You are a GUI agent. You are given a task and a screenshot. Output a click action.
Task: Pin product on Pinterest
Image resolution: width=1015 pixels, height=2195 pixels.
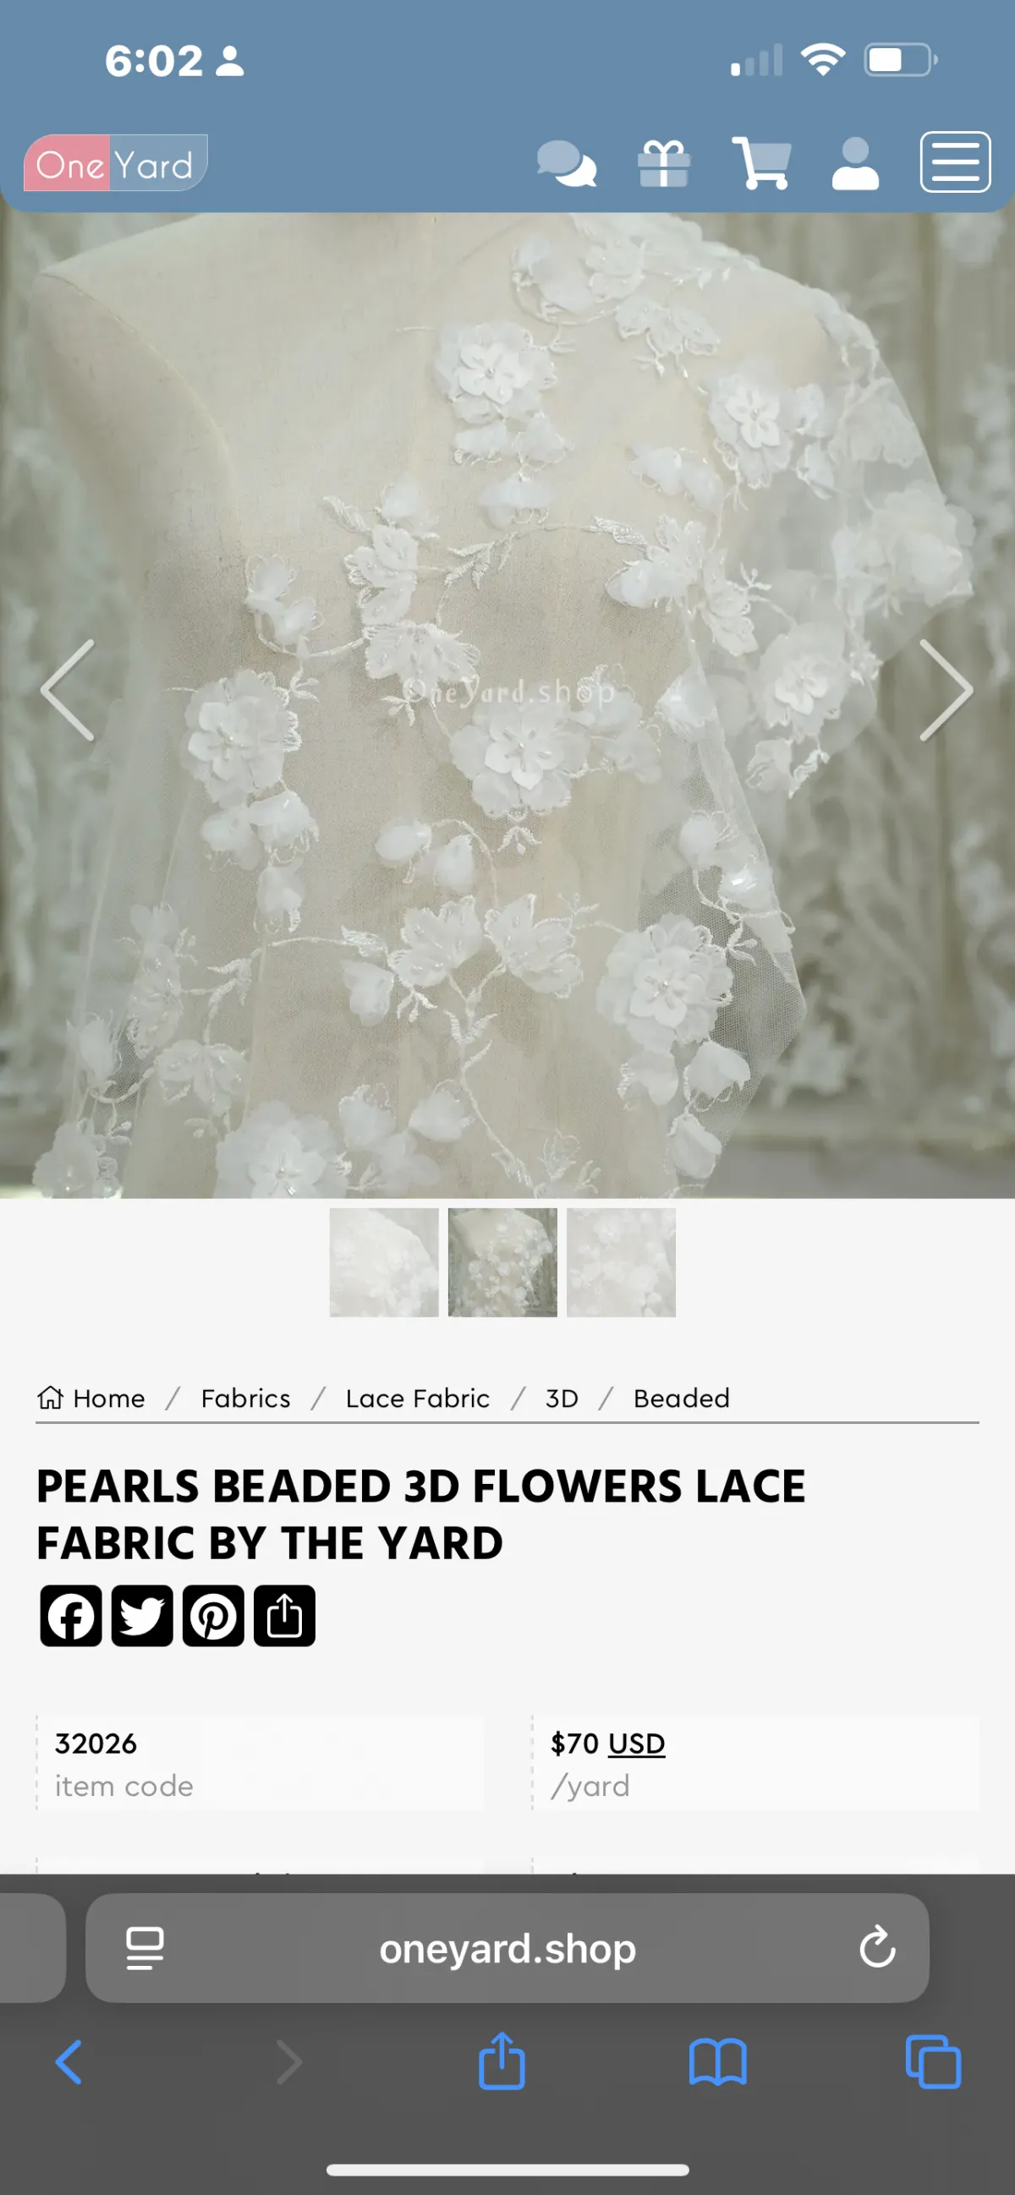click(213, 1616)
